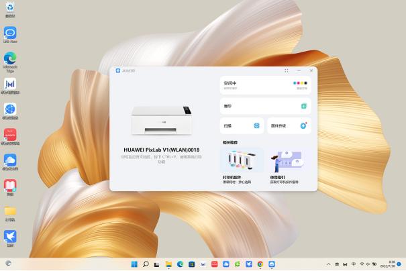Launch Edge from the taskbar
Screen dimensions: 406x271
tap(180, 264)
